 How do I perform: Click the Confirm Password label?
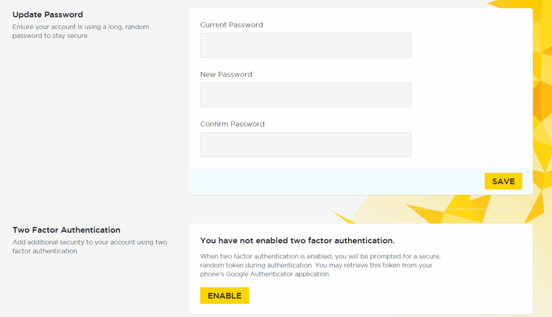click(x=232, y=125)
